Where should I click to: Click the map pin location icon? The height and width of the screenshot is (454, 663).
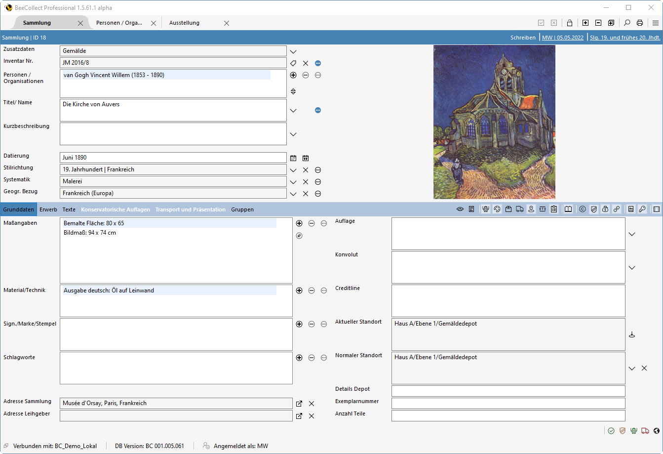pyautogui.click(x=531, y=209)
